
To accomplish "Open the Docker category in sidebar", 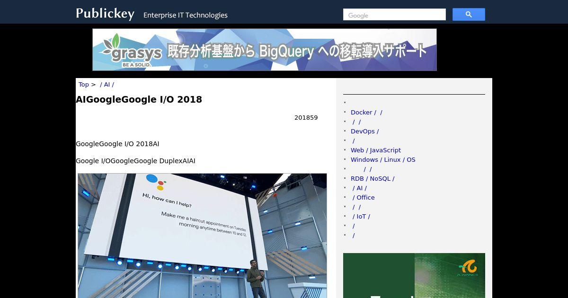I will click(366, 113).
